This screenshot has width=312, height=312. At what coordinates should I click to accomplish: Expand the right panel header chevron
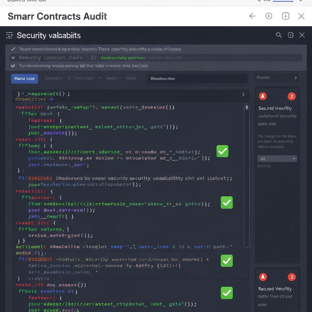295,78
